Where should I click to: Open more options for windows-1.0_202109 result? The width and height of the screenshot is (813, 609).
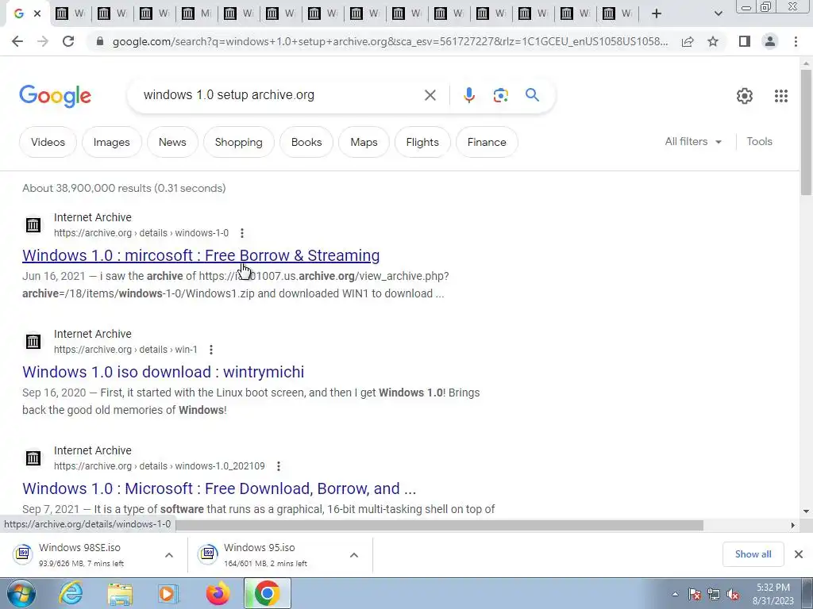pos(279,466)
